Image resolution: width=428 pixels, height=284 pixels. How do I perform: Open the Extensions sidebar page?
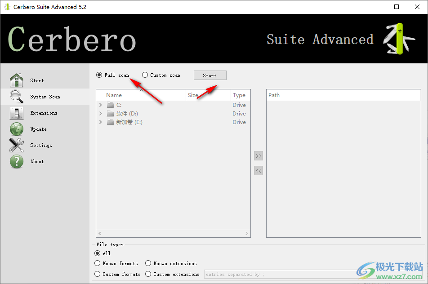click(x=45, y=113)
